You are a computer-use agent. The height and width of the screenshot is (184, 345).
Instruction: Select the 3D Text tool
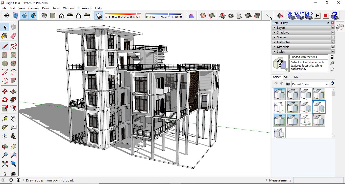(13, 136)
